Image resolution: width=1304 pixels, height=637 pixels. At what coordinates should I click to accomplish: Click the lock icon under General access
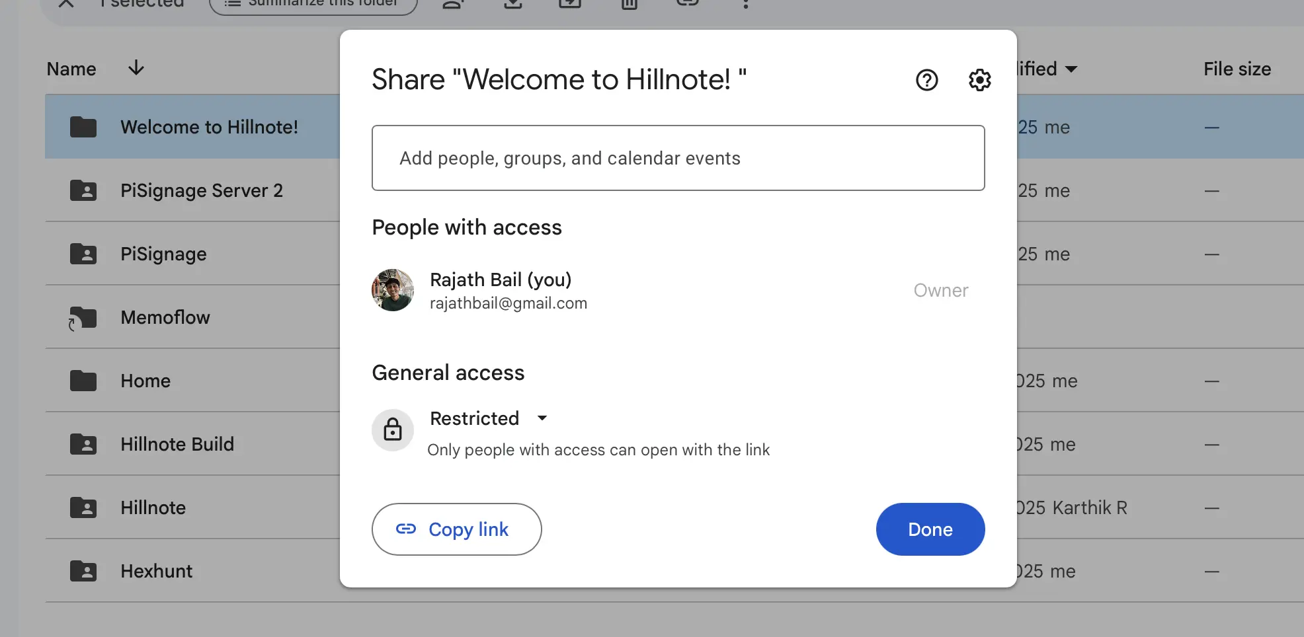tap(393, 430)
